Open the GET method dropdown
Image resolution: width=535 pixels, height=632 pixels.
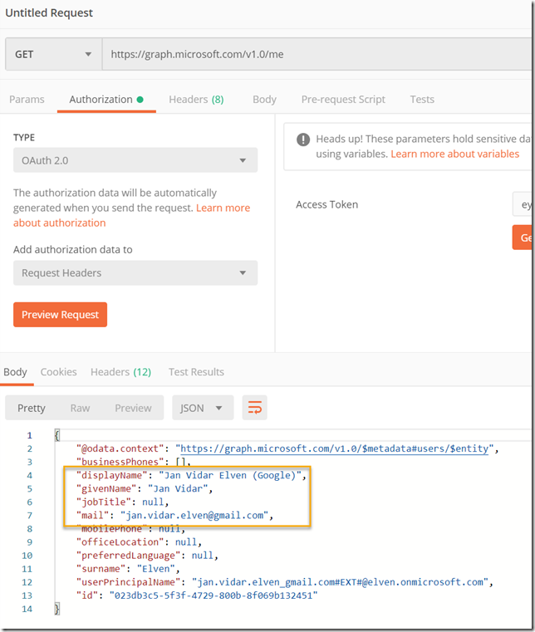54,55
